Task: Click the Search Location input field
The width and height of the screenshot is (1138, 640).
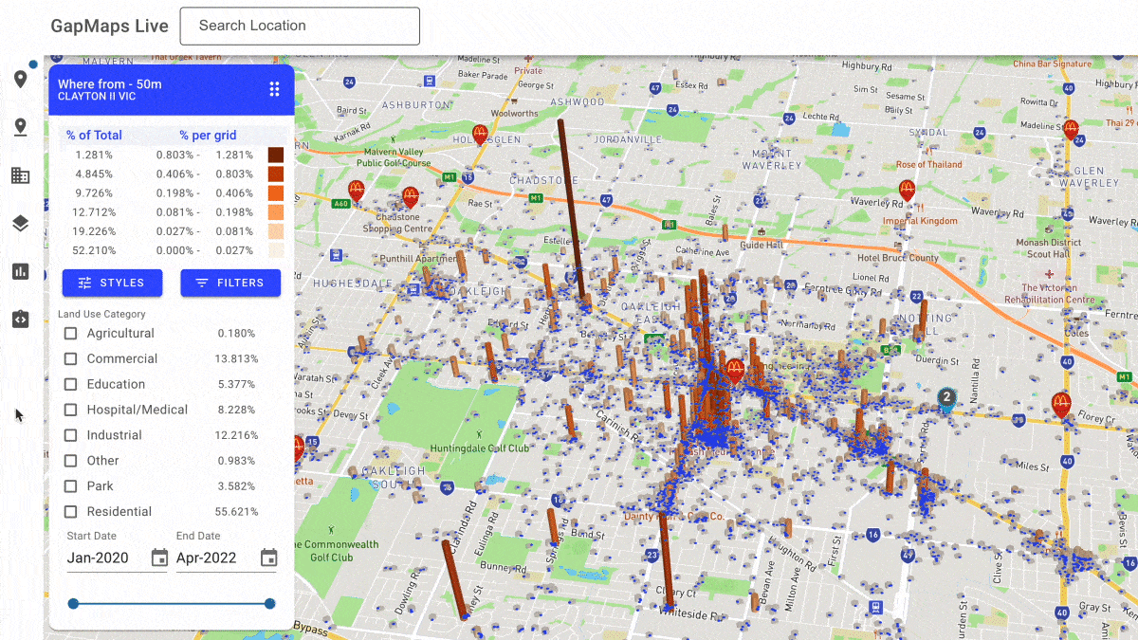Action: (x=300, y=27)
